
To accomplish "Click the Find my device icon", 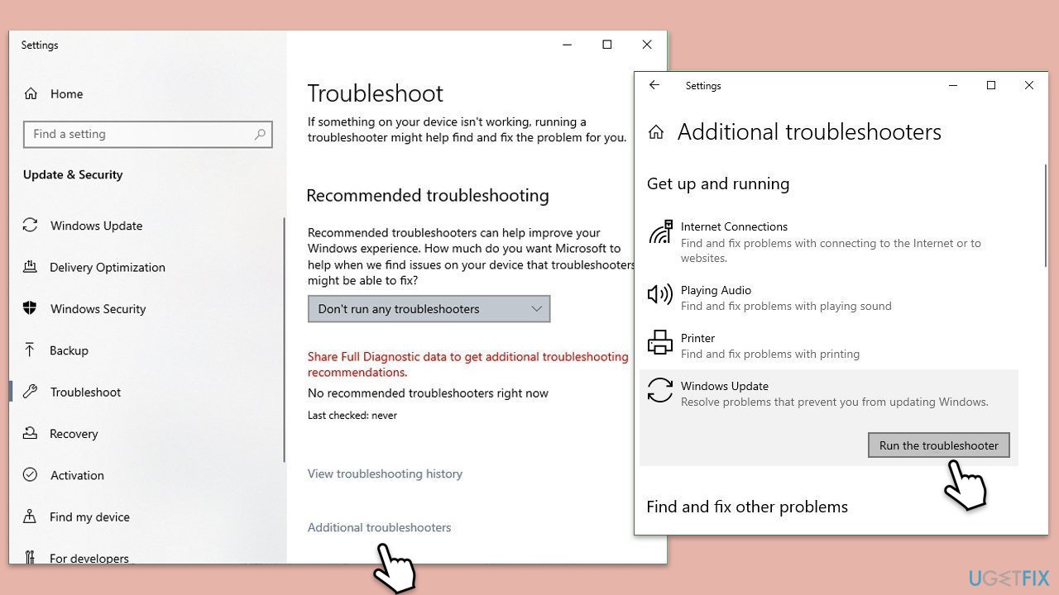I will coord(31,516).
